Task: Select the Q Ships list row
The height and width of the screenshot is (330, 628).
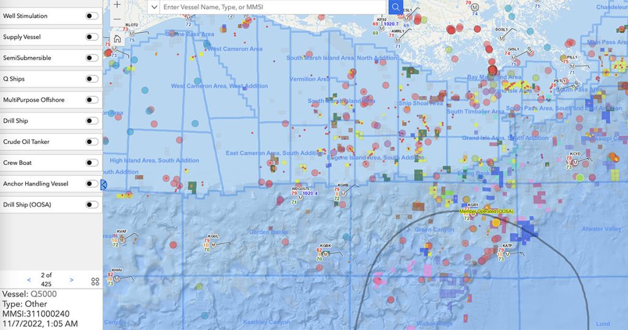Action: tap(43, 79)
